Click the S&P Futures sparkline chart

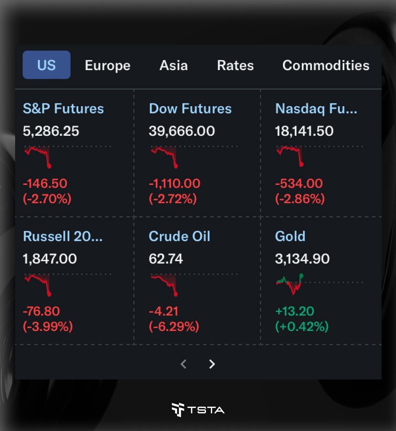[38, 156]
